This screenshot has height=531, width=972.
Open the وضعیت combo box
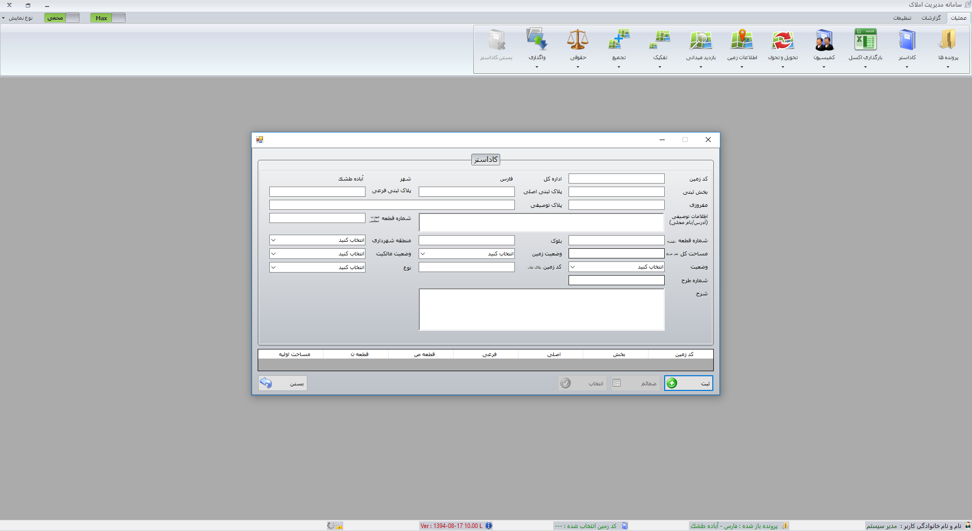[617, 267]
